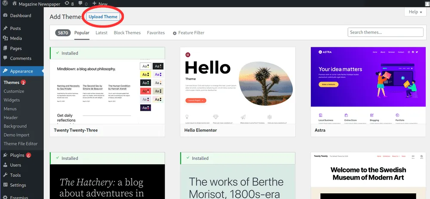Click the Hello Elementor theme screenshot

(x=238, y=86)
